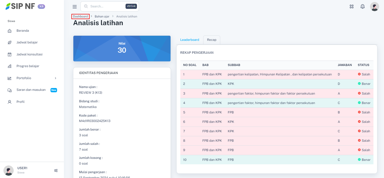Click the hamburger menu icon
The image size is (384, 178).
[75, 7]
